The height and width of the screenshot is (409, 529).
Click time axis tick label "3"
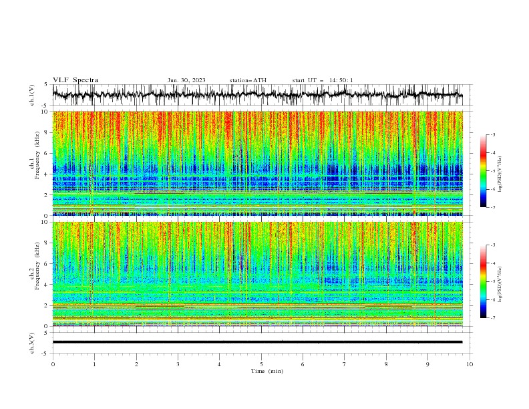178,364
